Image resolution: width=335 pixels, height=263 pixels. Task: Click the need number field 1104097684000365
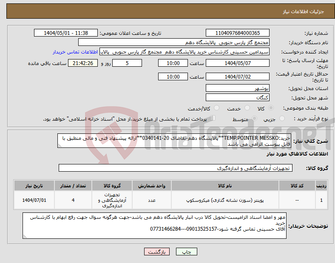tap(237, 33)
